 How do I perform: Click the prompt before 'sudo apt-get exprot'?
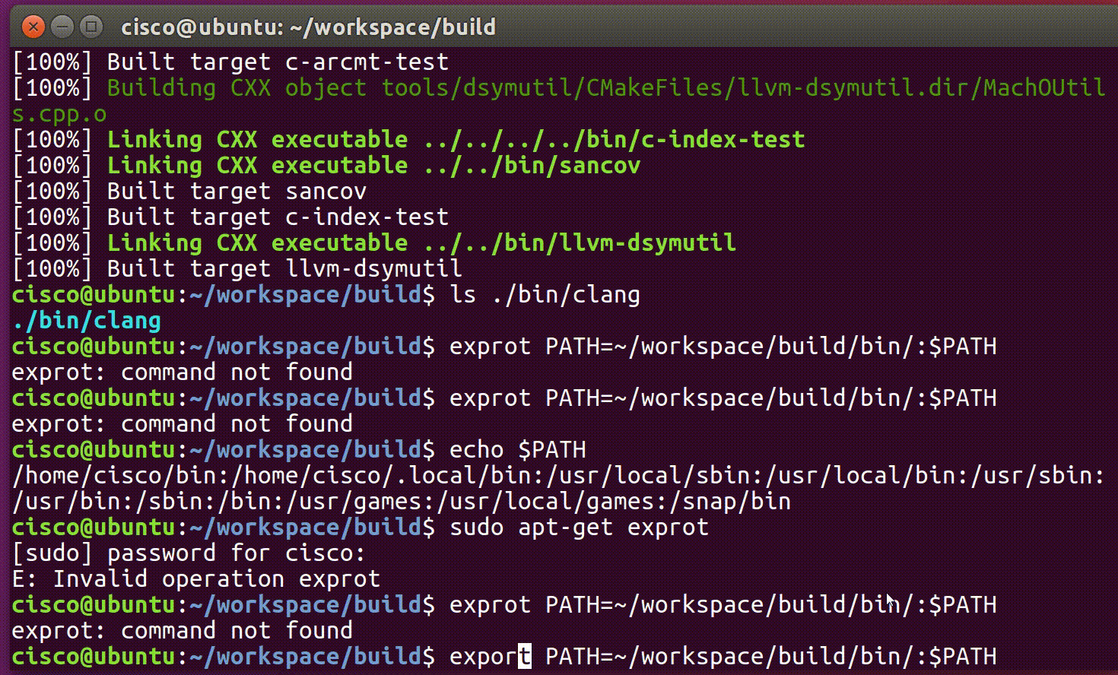tap(224, 528)
